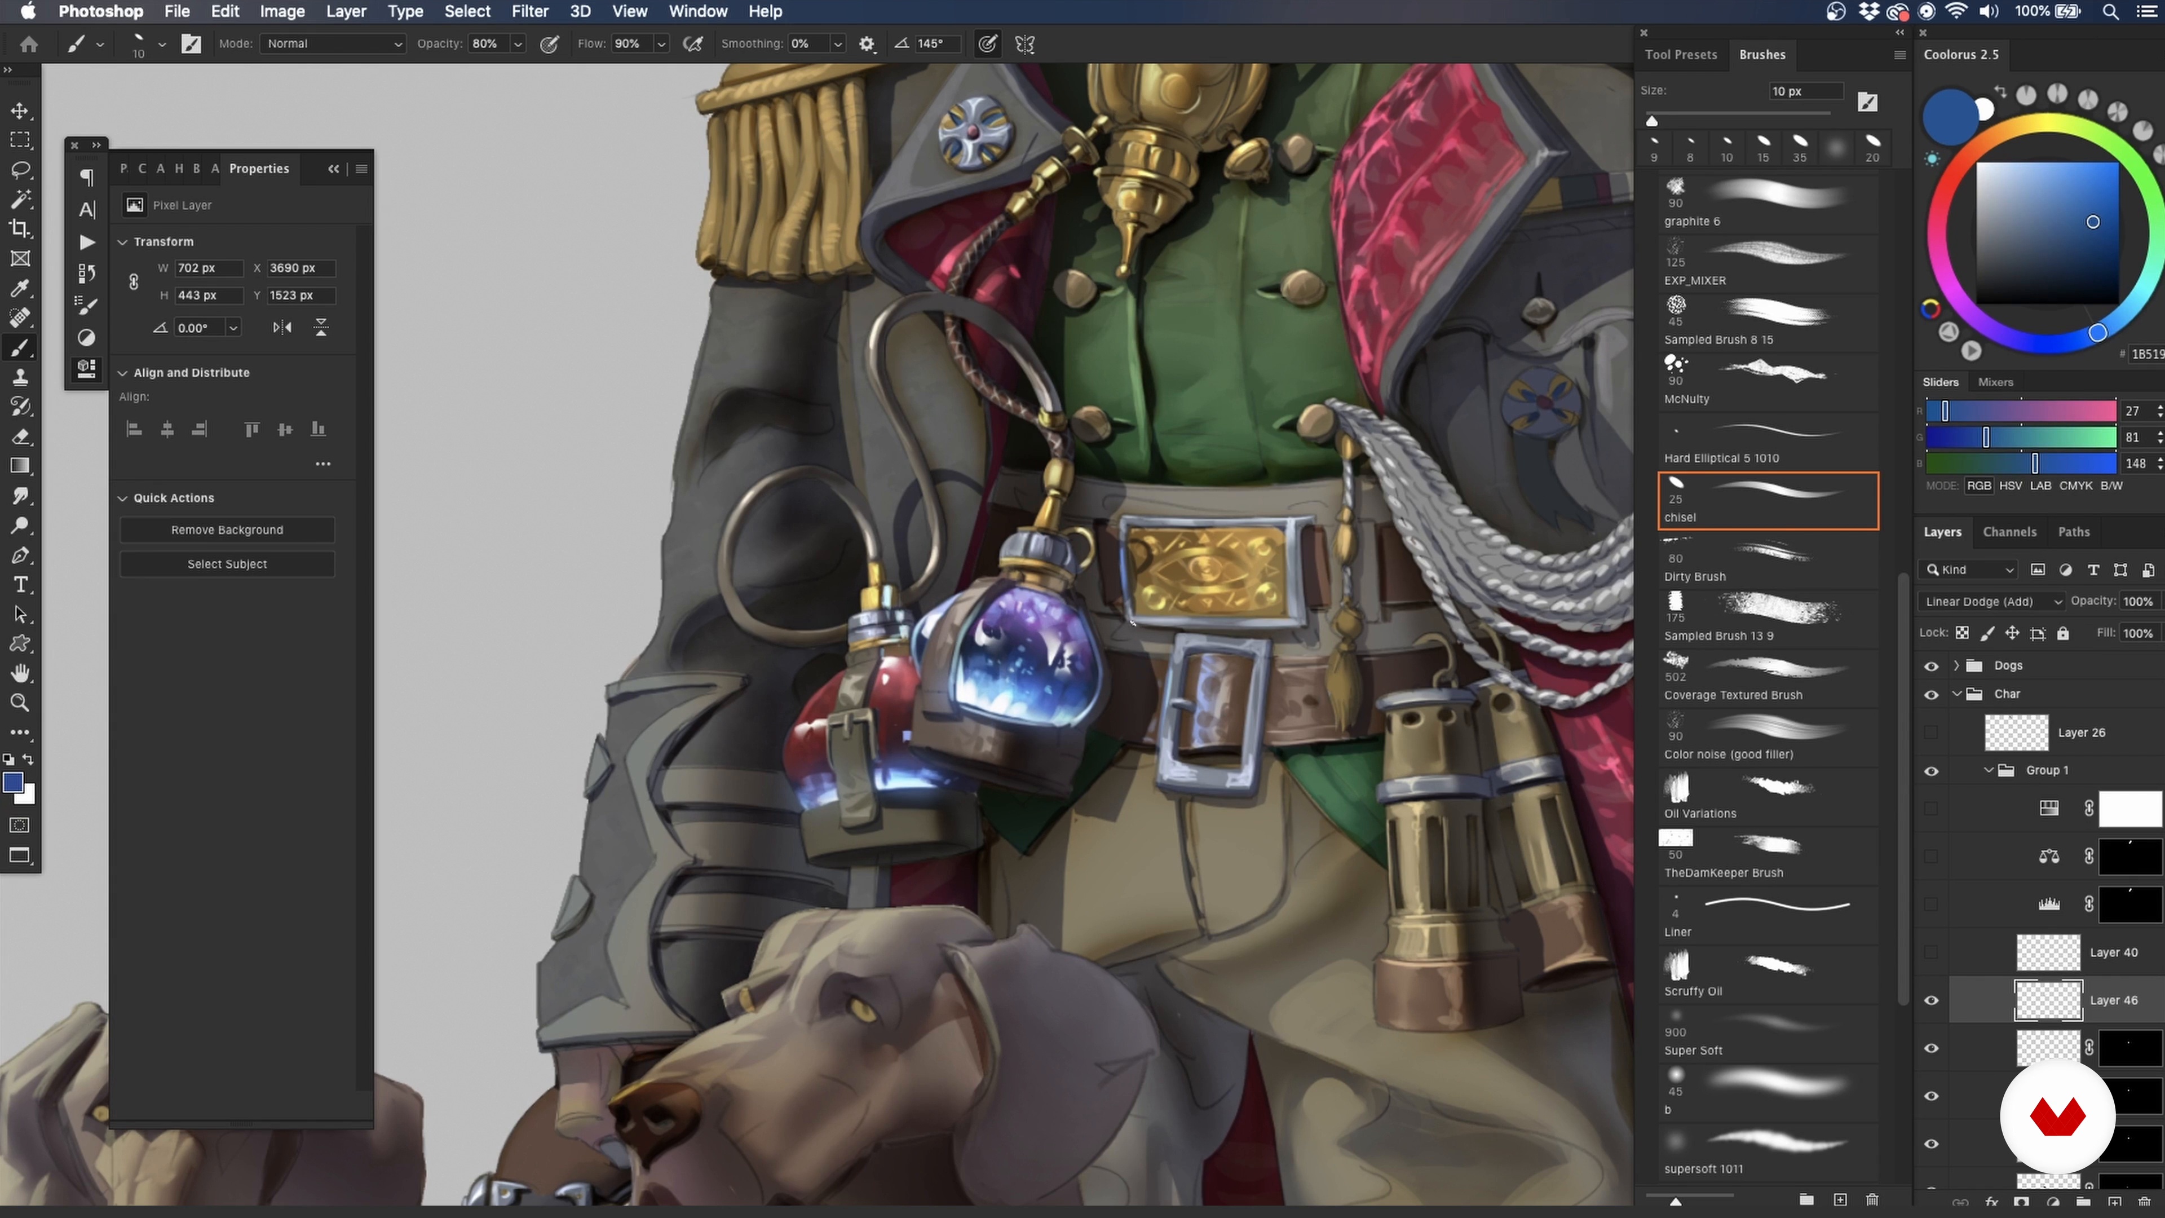The image size is (2165, 1218).
Task: Hide the Dogs group
Action: tap(1932, 666)
